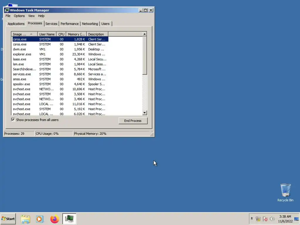The image size is (300, 225).
Task: Open Windows Explorer from the taskbar
Action: point(25,219)
